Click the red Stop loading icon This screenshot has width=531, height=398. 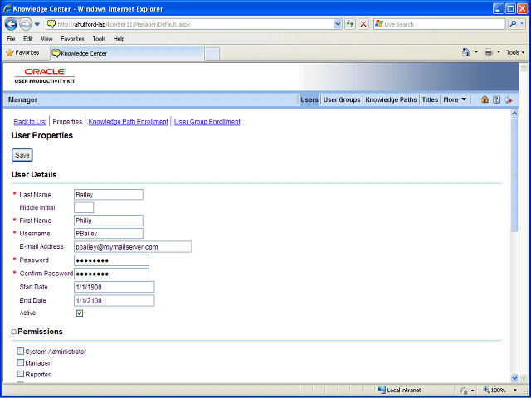coord(363,24)
